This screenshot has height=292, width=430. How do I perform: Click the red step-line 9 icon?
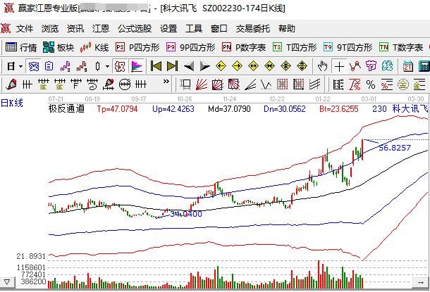click(82, 66)
